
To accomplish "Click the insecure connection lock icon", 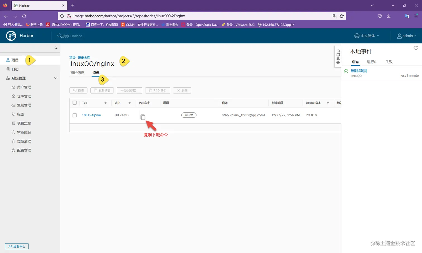I will pyautogui.click(x=69, y=16).
